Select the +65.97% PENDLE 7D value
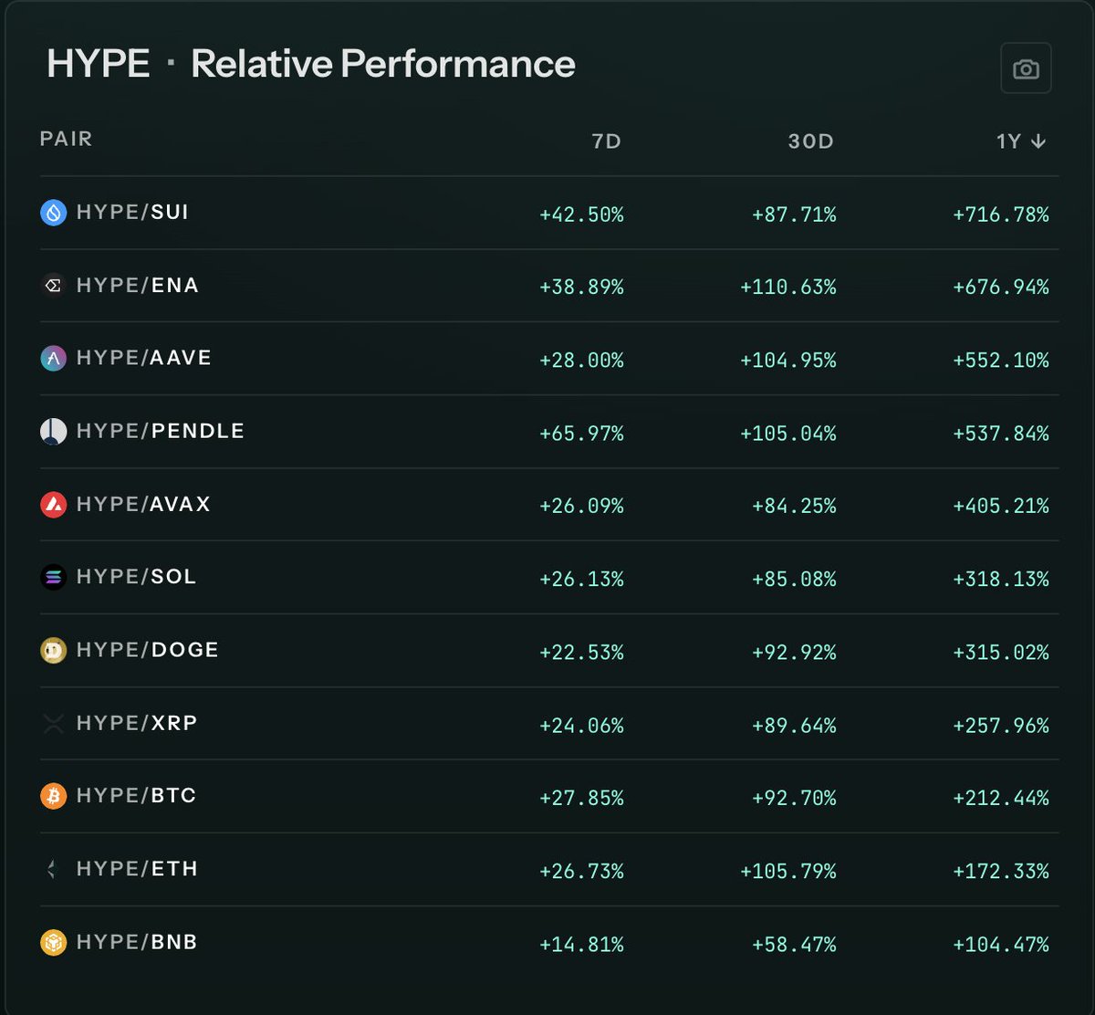 pos(581,434)
